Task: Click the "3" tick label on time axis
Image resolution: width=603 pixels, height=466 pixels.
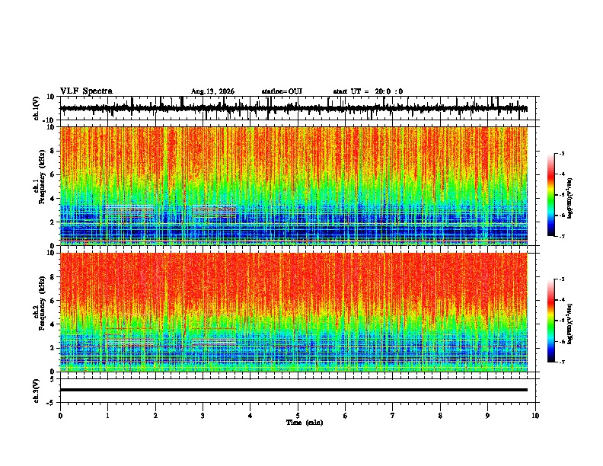Action: tap(203, 416)
